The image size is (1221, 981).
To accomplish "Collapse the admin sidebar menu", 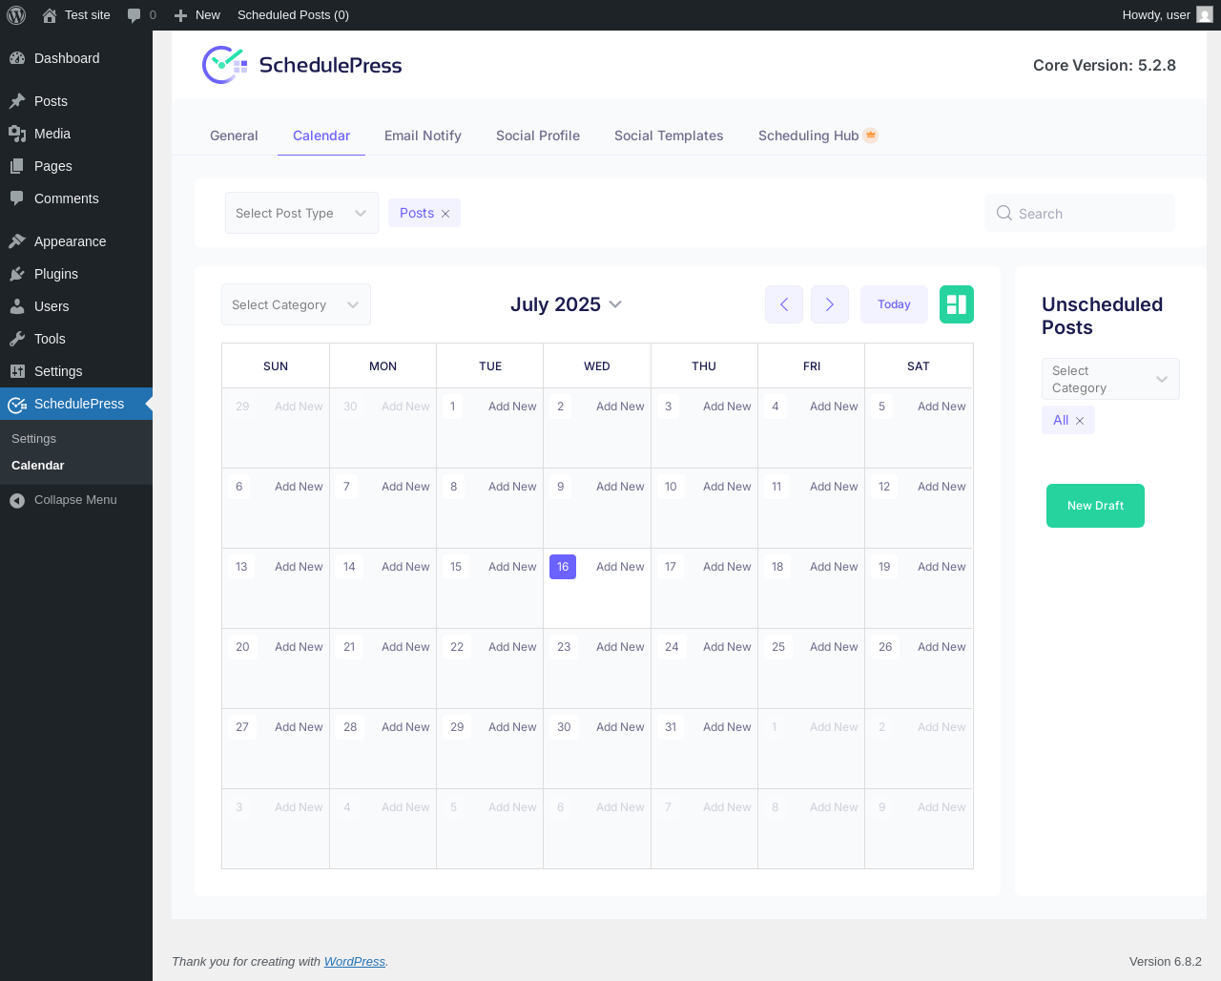I will coord(76,500).
